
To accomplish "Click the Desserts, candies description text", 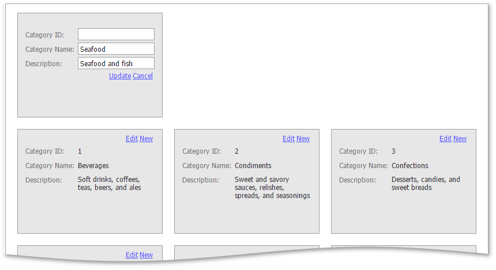I will 426,184.
